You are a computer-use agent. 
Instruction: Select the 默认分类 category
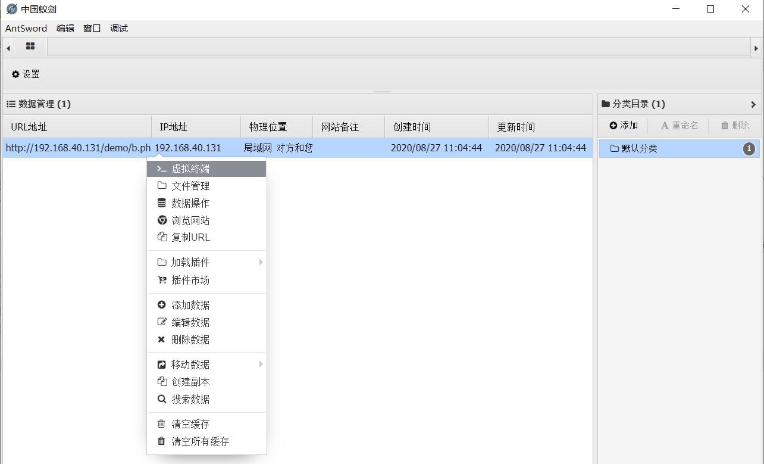click(x=679, y=149)
